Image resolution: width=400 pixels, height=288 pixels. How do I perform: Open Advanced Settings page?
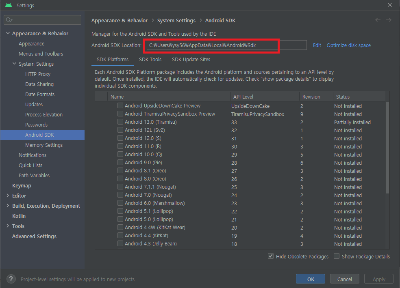pos(34,236)
